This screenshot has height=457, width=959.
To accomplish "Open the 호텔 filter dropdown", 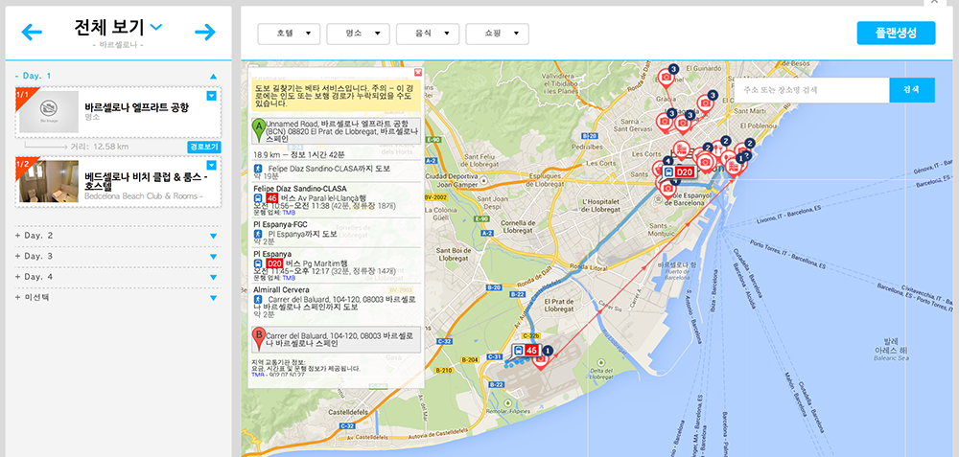I will click(289, 34).
